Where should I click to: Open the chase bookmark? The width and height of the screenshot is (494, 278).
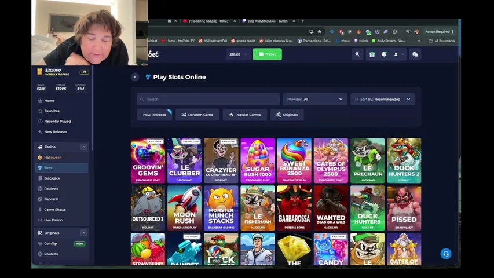(343, 41)
